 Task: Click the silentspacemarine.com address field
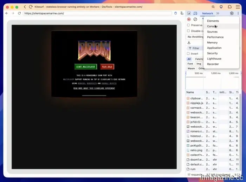tap(97, 13)
